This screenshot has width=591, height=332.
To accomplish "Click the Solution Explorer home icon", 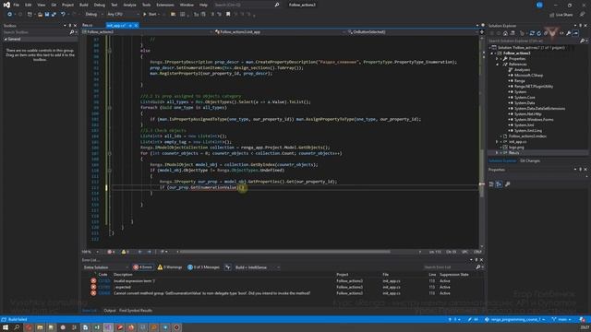I will pos(505,33).
